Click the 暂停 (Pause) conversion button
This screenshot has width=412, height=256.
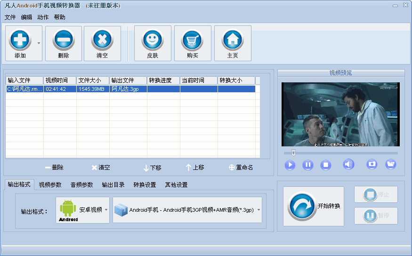click(x=376, y=216)
